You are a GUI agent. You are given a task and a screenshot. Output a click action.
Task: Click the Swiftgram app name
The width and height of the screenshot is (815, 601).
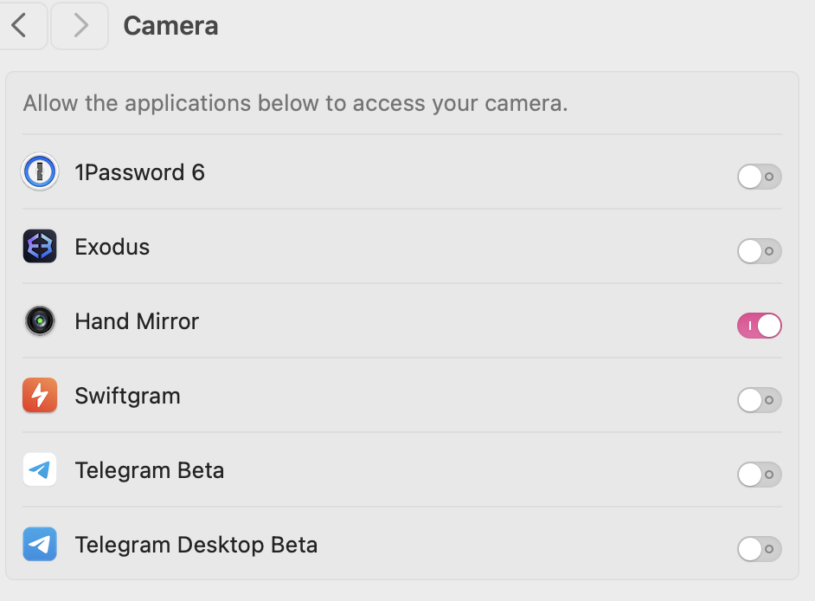128,396
